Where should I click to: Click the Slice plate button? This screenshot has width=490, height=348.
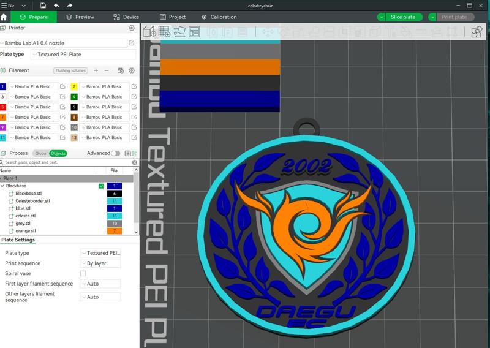pyautogui.click(x=404, y=17)
